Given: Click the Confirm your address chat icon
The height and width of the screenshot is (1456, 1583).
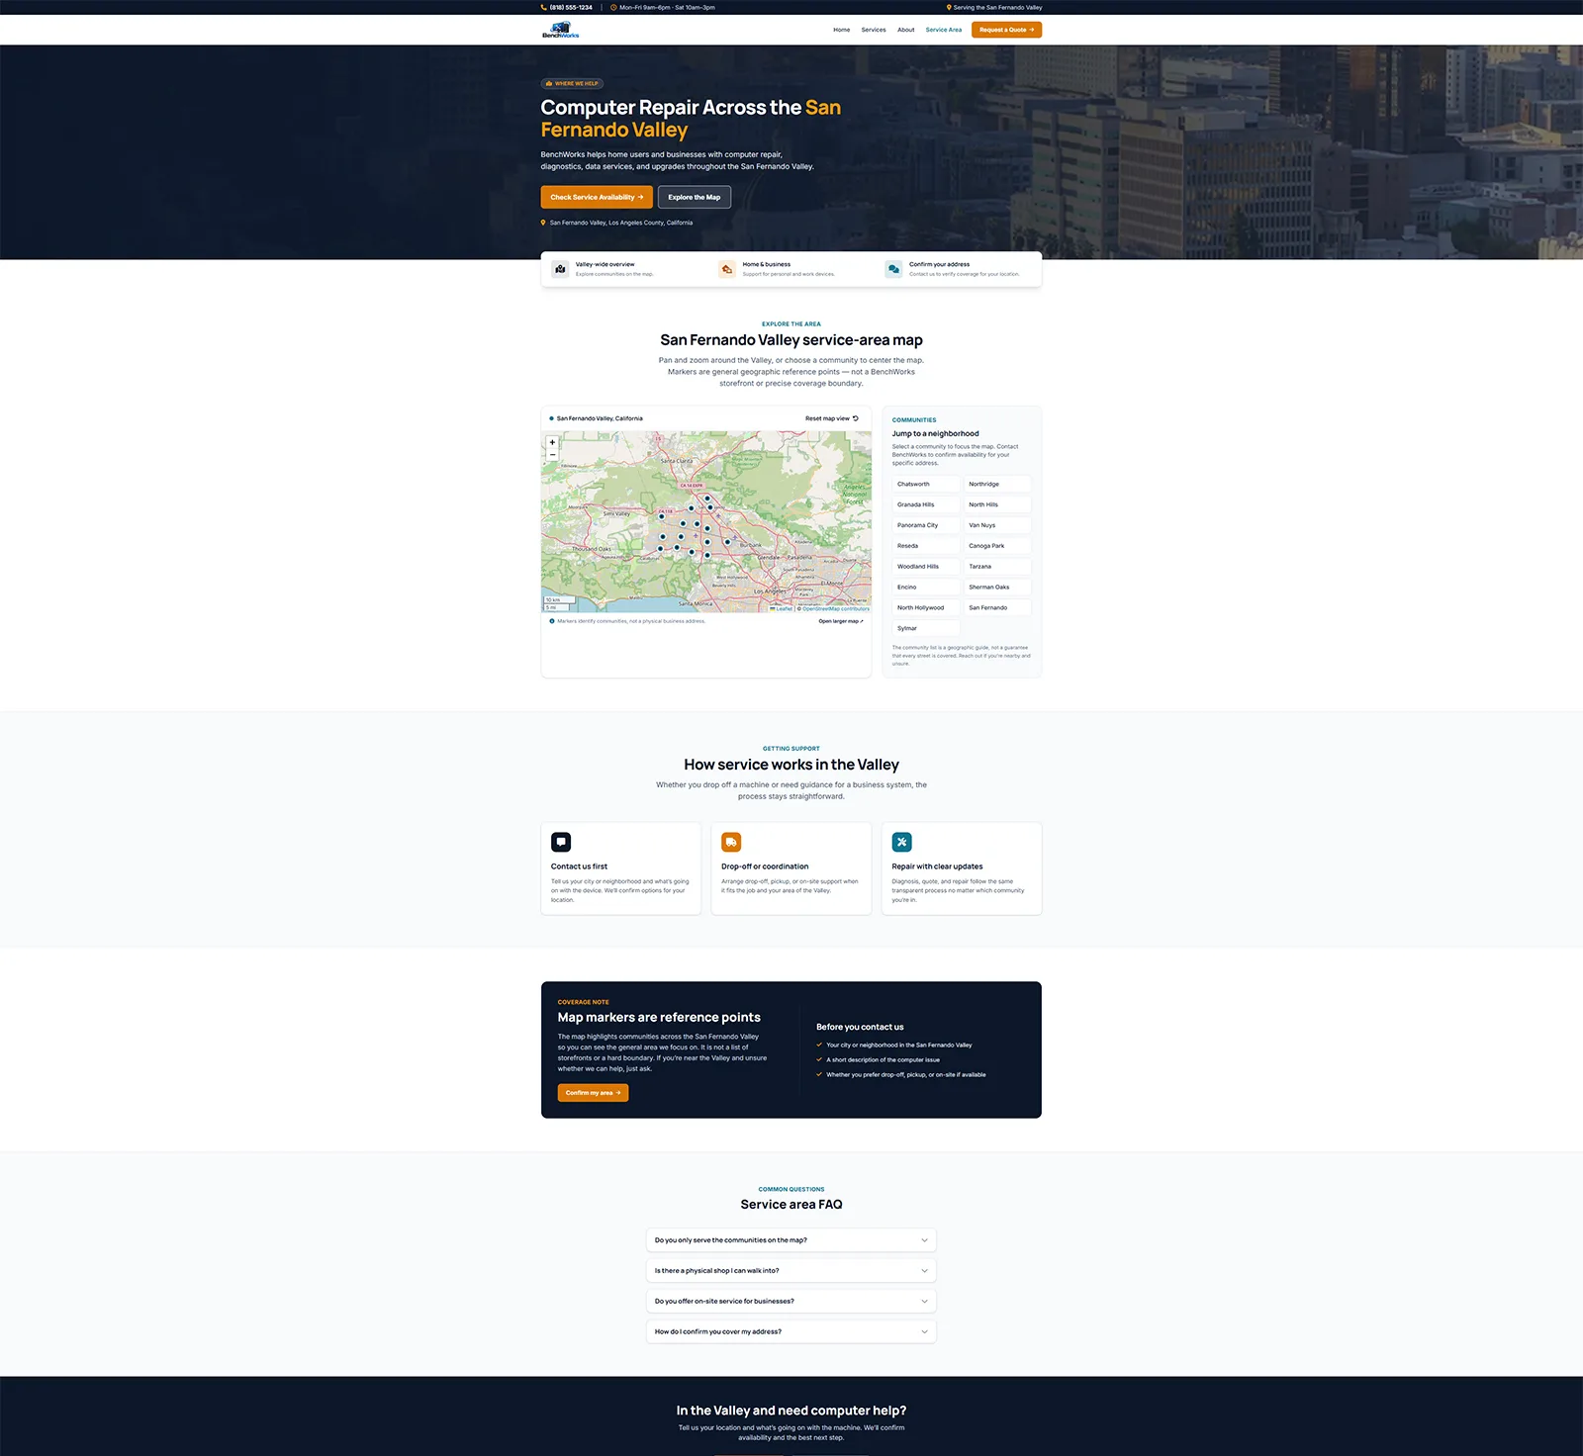Looking at the screenshot, I should pyautogui.click(x=893, y=269).
